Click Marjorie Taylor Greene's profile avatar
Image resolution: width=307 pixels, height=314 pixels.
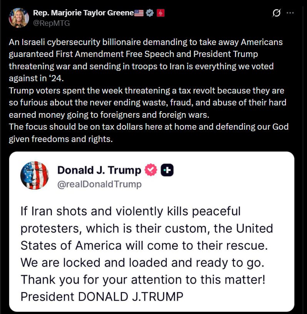click(19, 18)
